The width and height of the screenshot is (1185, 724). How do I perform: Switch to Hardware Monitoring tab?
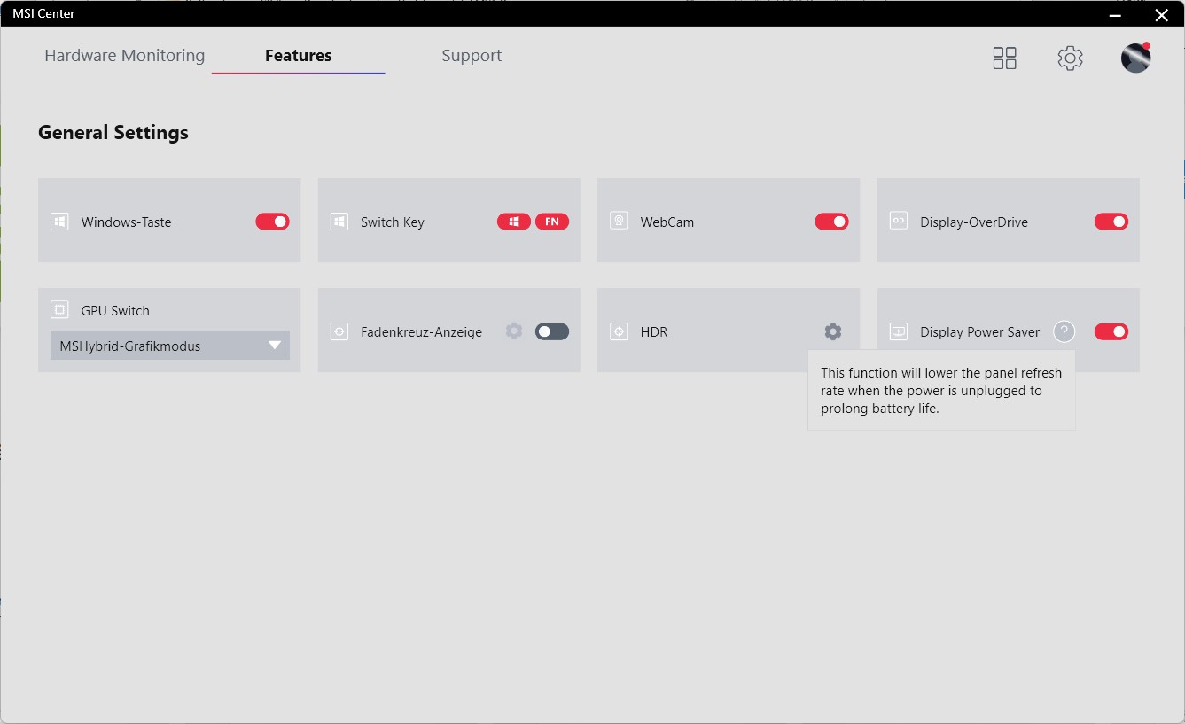pyautogui.click(x=125, y=55)
